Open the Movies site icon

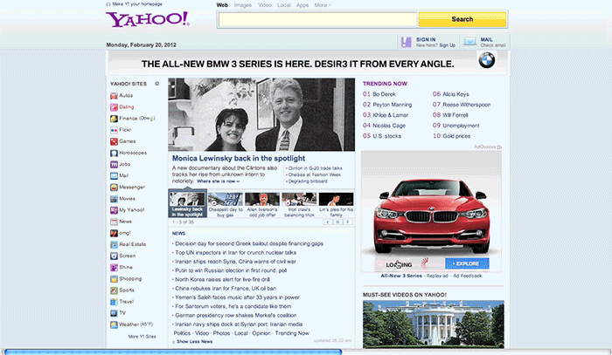(x=114, y=199)
